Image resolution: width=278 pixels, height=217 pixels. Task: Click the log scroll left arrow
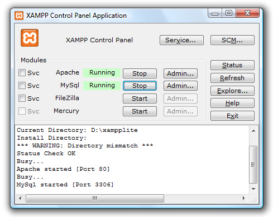coord(20,198)
